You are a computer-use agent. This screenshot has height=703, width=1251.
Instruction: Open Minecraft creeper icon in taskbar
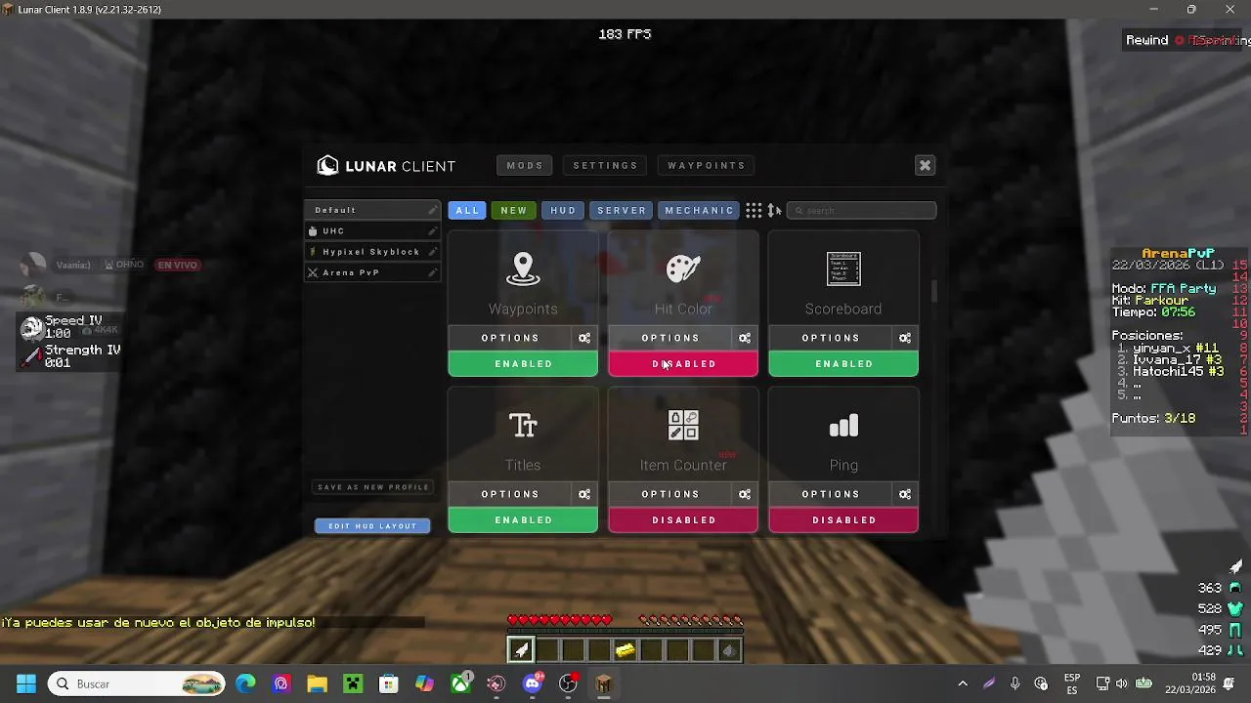pyautogui.click(x=353, y=683)
